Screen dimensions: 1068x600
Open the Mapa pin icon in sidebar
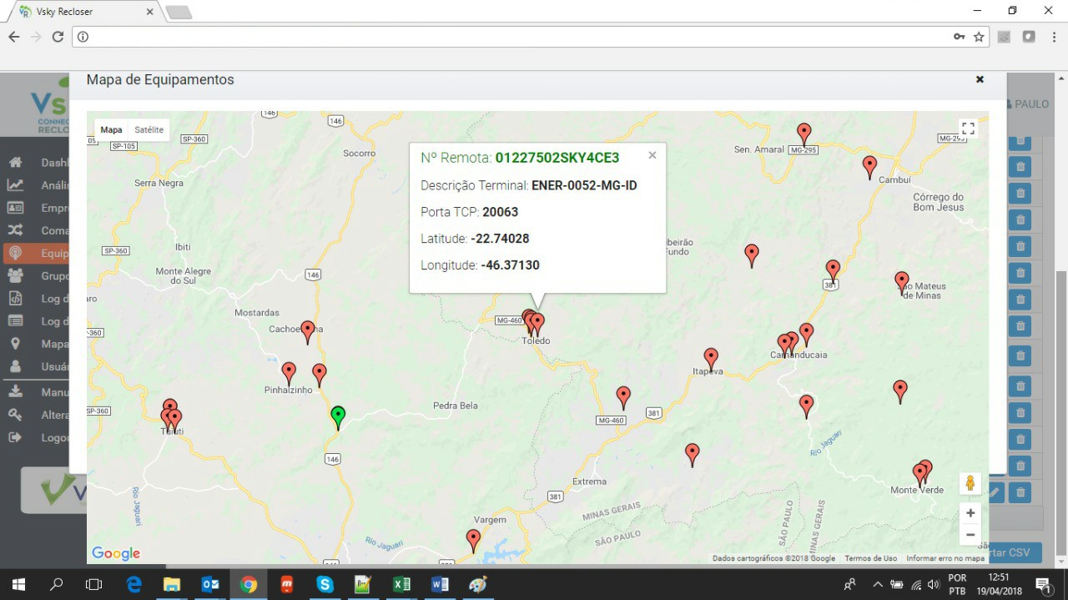pos(15,344)
